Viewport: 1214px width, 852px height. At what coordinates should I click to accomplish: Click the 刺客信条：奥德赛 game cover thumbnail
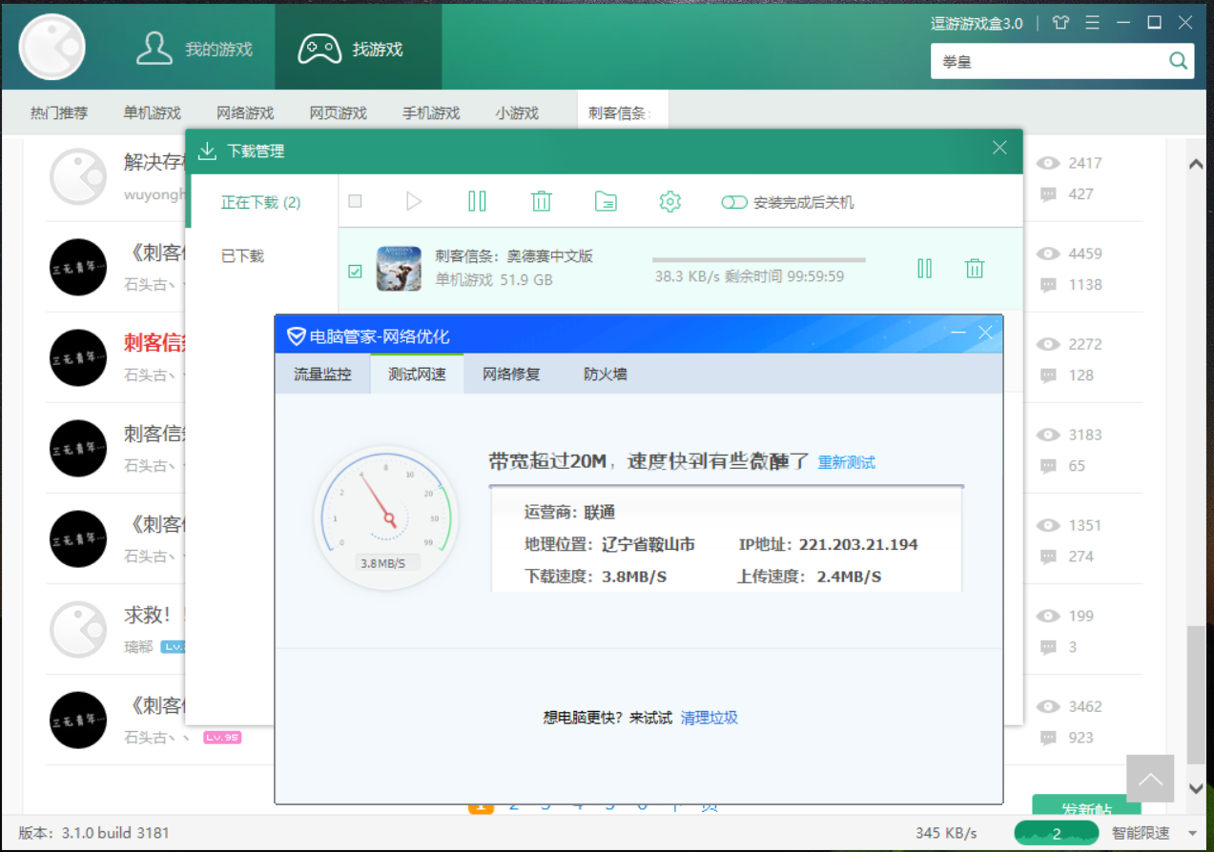pos(399,268)
